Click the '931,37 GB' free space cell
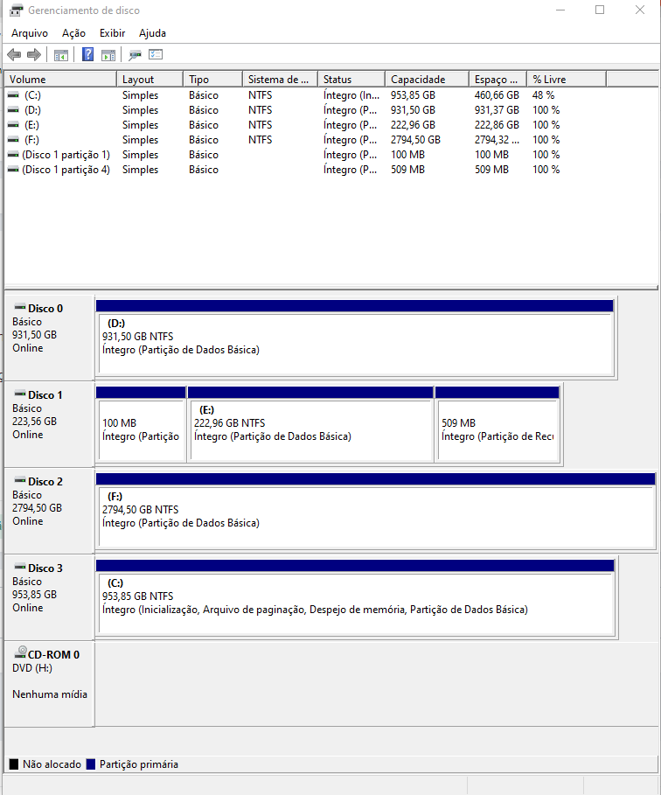 (497, 110)
